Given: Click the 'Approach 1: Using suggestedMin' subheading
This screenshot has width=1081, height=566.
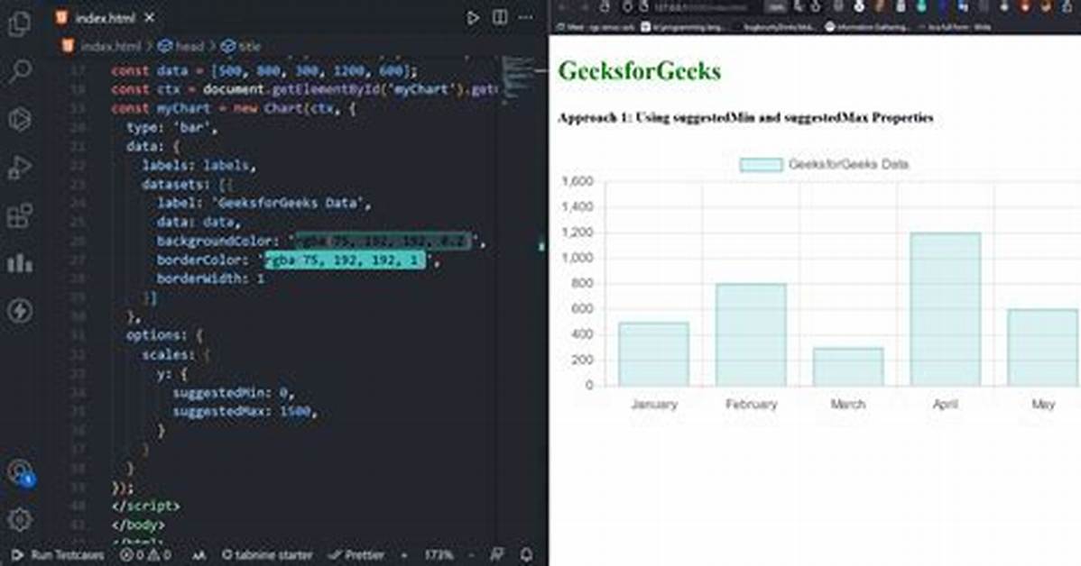Looking at the screenshot, I should 745,118.
